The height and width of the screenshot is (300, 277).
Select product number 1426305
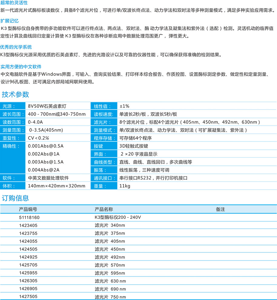[28, 281]
